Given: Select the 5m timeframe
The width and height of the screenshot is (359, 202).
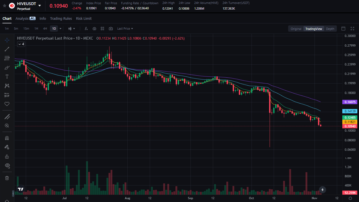Looking at the screenshot, I should 16,29.
